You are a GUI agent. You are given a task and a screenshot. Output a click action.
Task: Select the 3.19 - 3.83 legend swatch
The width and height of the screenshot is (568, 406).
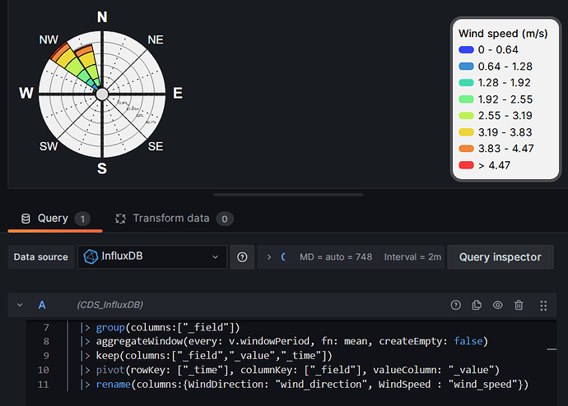466,132
